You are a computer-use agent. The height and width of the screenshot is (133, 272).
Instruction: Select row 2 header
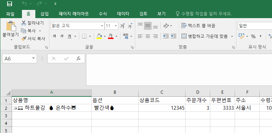click(6, 108)
